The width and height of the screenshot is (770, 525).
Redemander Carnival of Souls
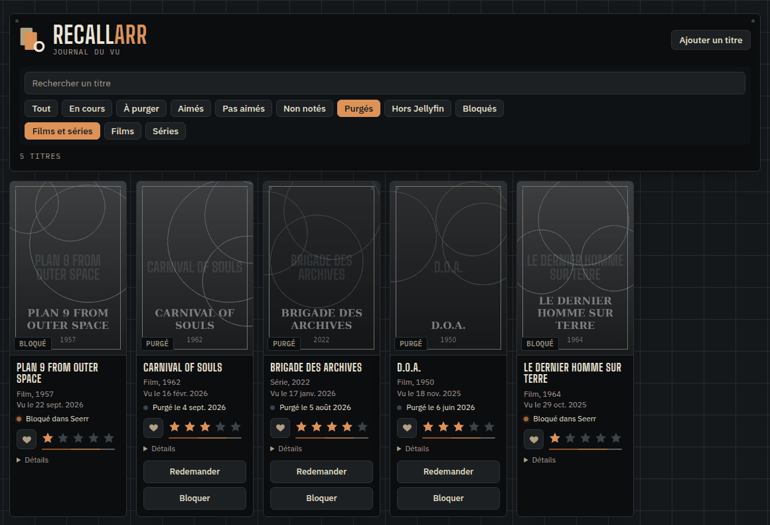194,472
